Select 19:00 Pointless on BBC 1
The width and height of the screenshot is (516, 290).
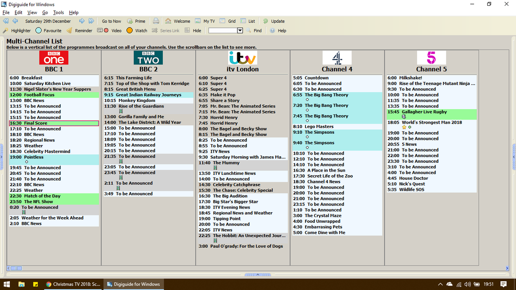54,159
